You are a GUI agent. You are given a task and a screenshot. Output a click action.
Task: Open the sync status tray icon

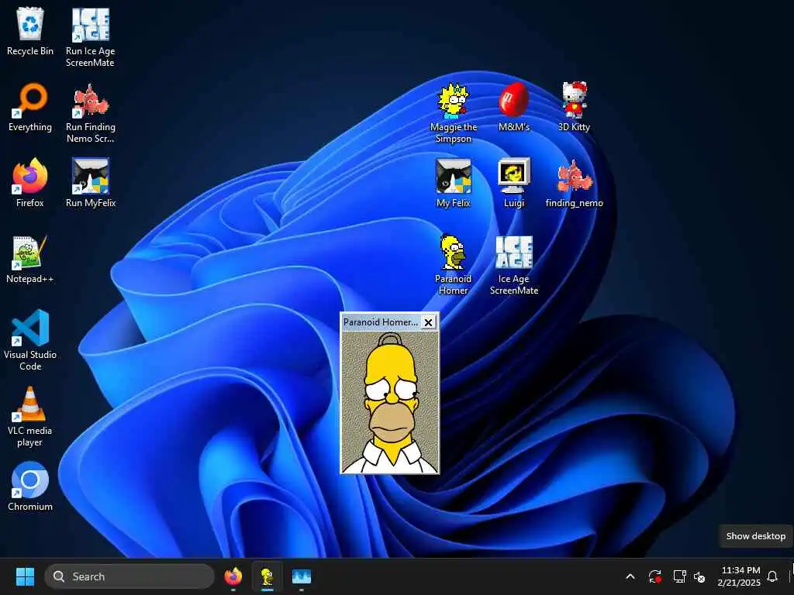654,576
